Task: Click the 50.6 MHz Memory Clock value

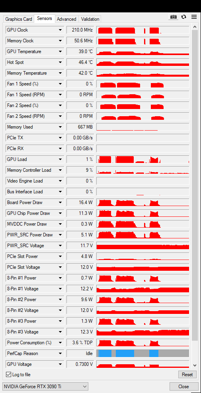Action: click(80, 41)
